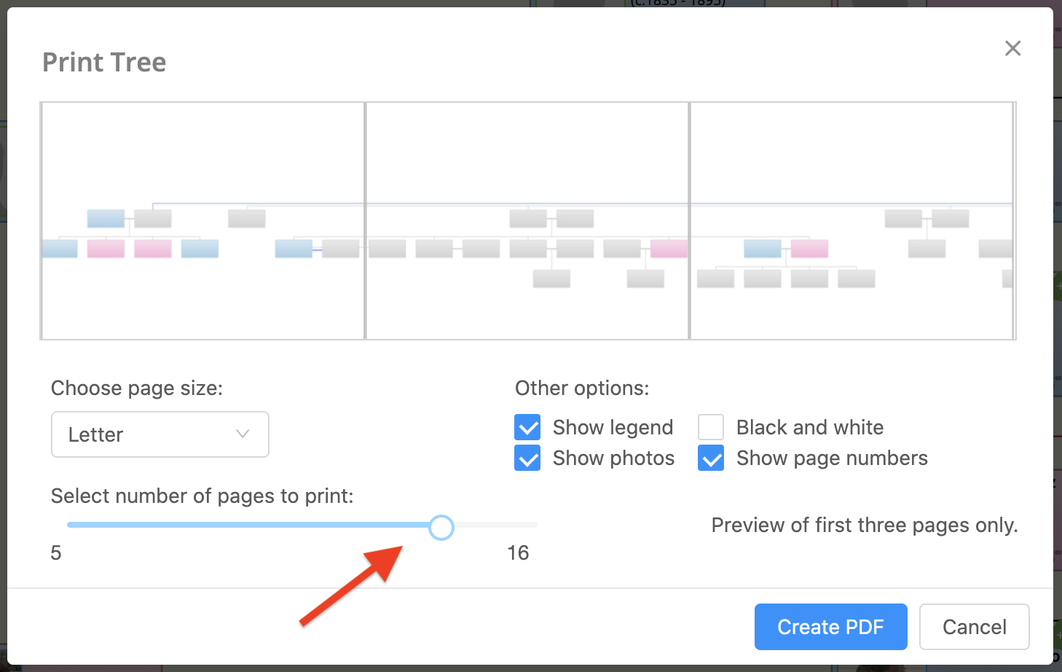The image size is (1062, 672).
Task: Click the Create PDF button
Action: tap(830, 627)
